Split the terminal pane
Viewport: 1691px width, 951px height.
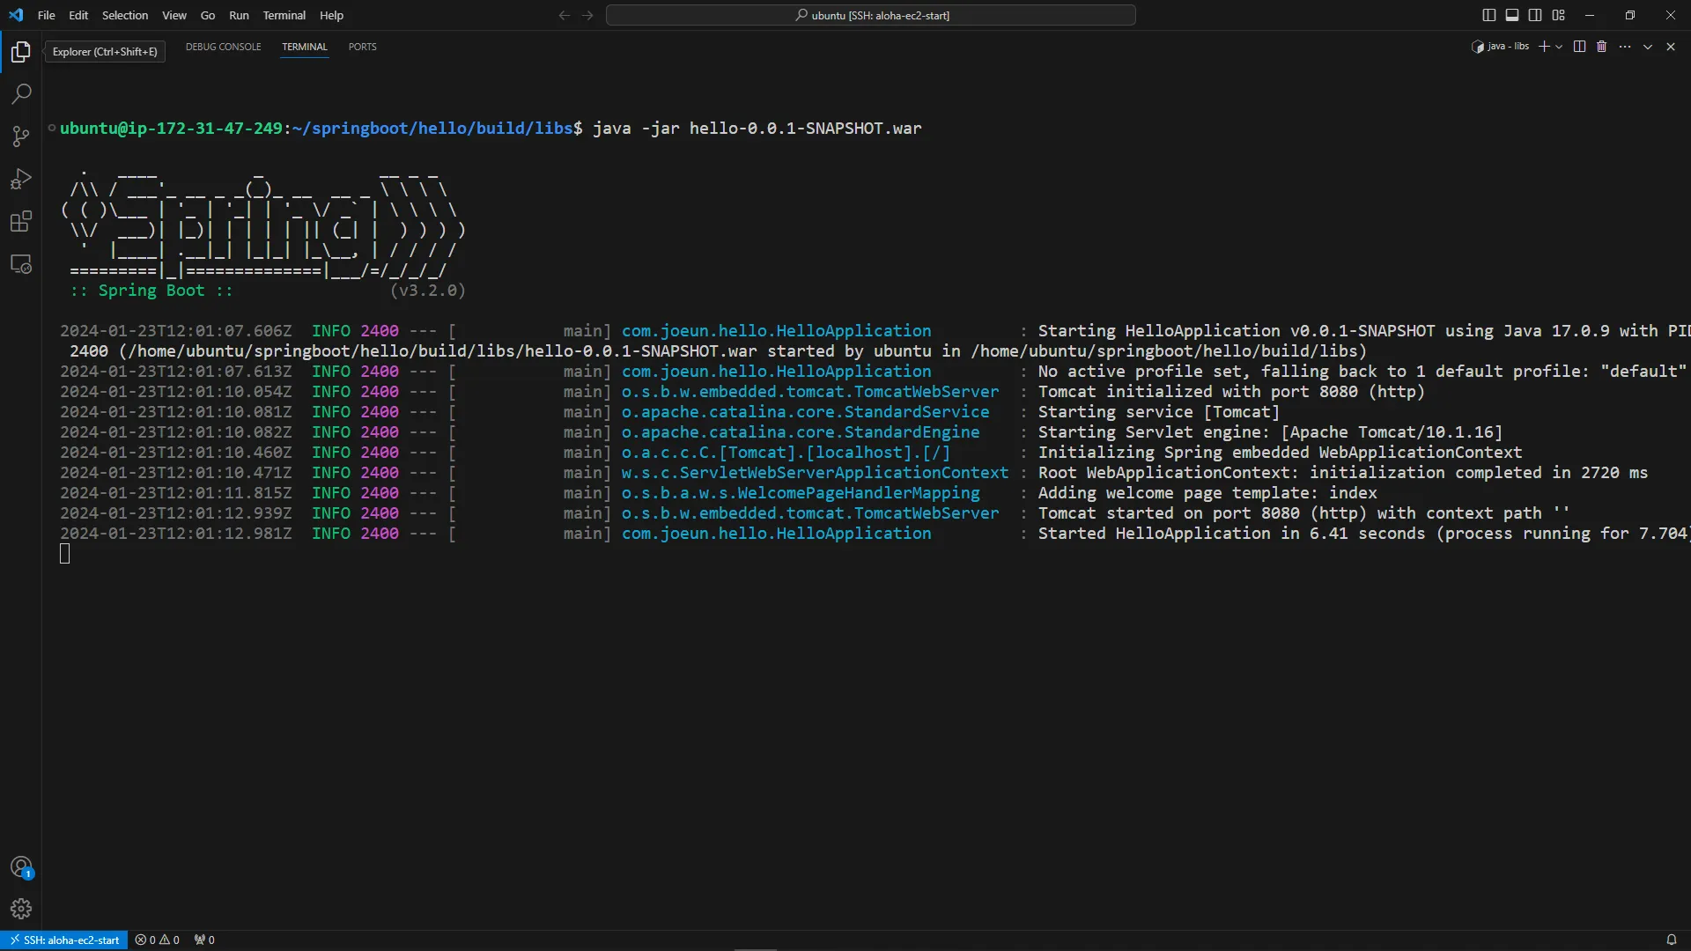(1579, 47)
